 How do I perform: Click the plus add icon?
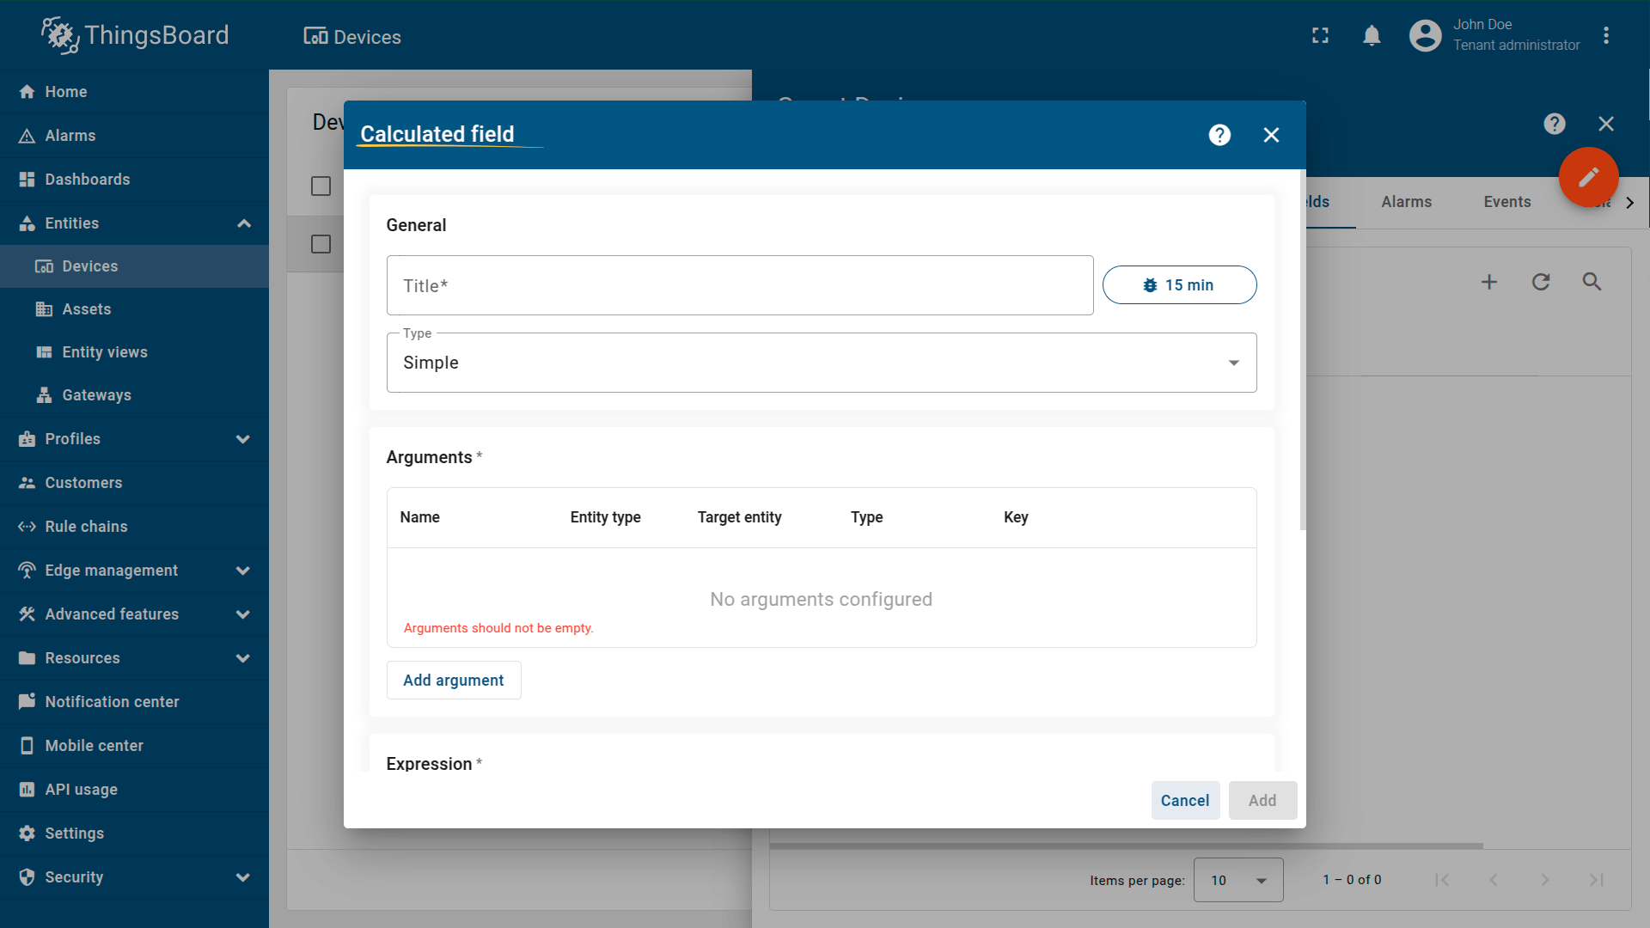(1489, 282)
